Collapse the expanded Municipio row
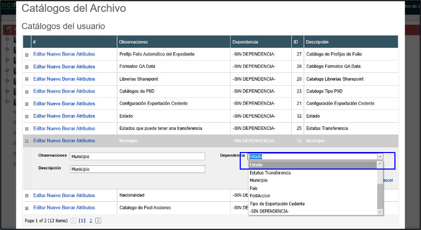Image resolution: width=421 pixels, height=230 pixels. [27, 141]
